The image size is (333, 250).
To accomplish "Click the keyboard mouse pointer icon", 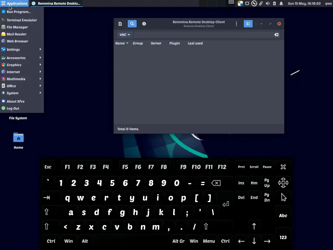I will tap(284, 197).
